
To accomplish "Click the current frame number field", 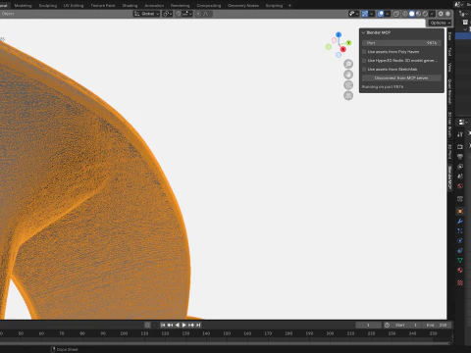I will (x=369, y=326).
